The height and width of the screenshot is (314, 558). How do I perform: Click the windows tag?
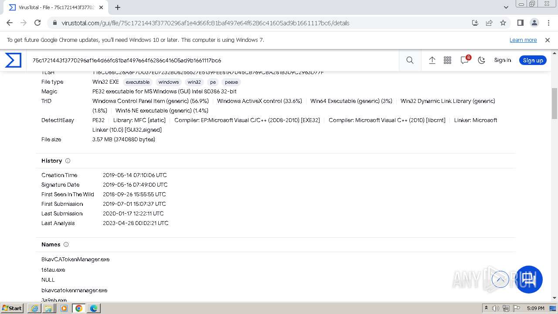click(168, 82)
